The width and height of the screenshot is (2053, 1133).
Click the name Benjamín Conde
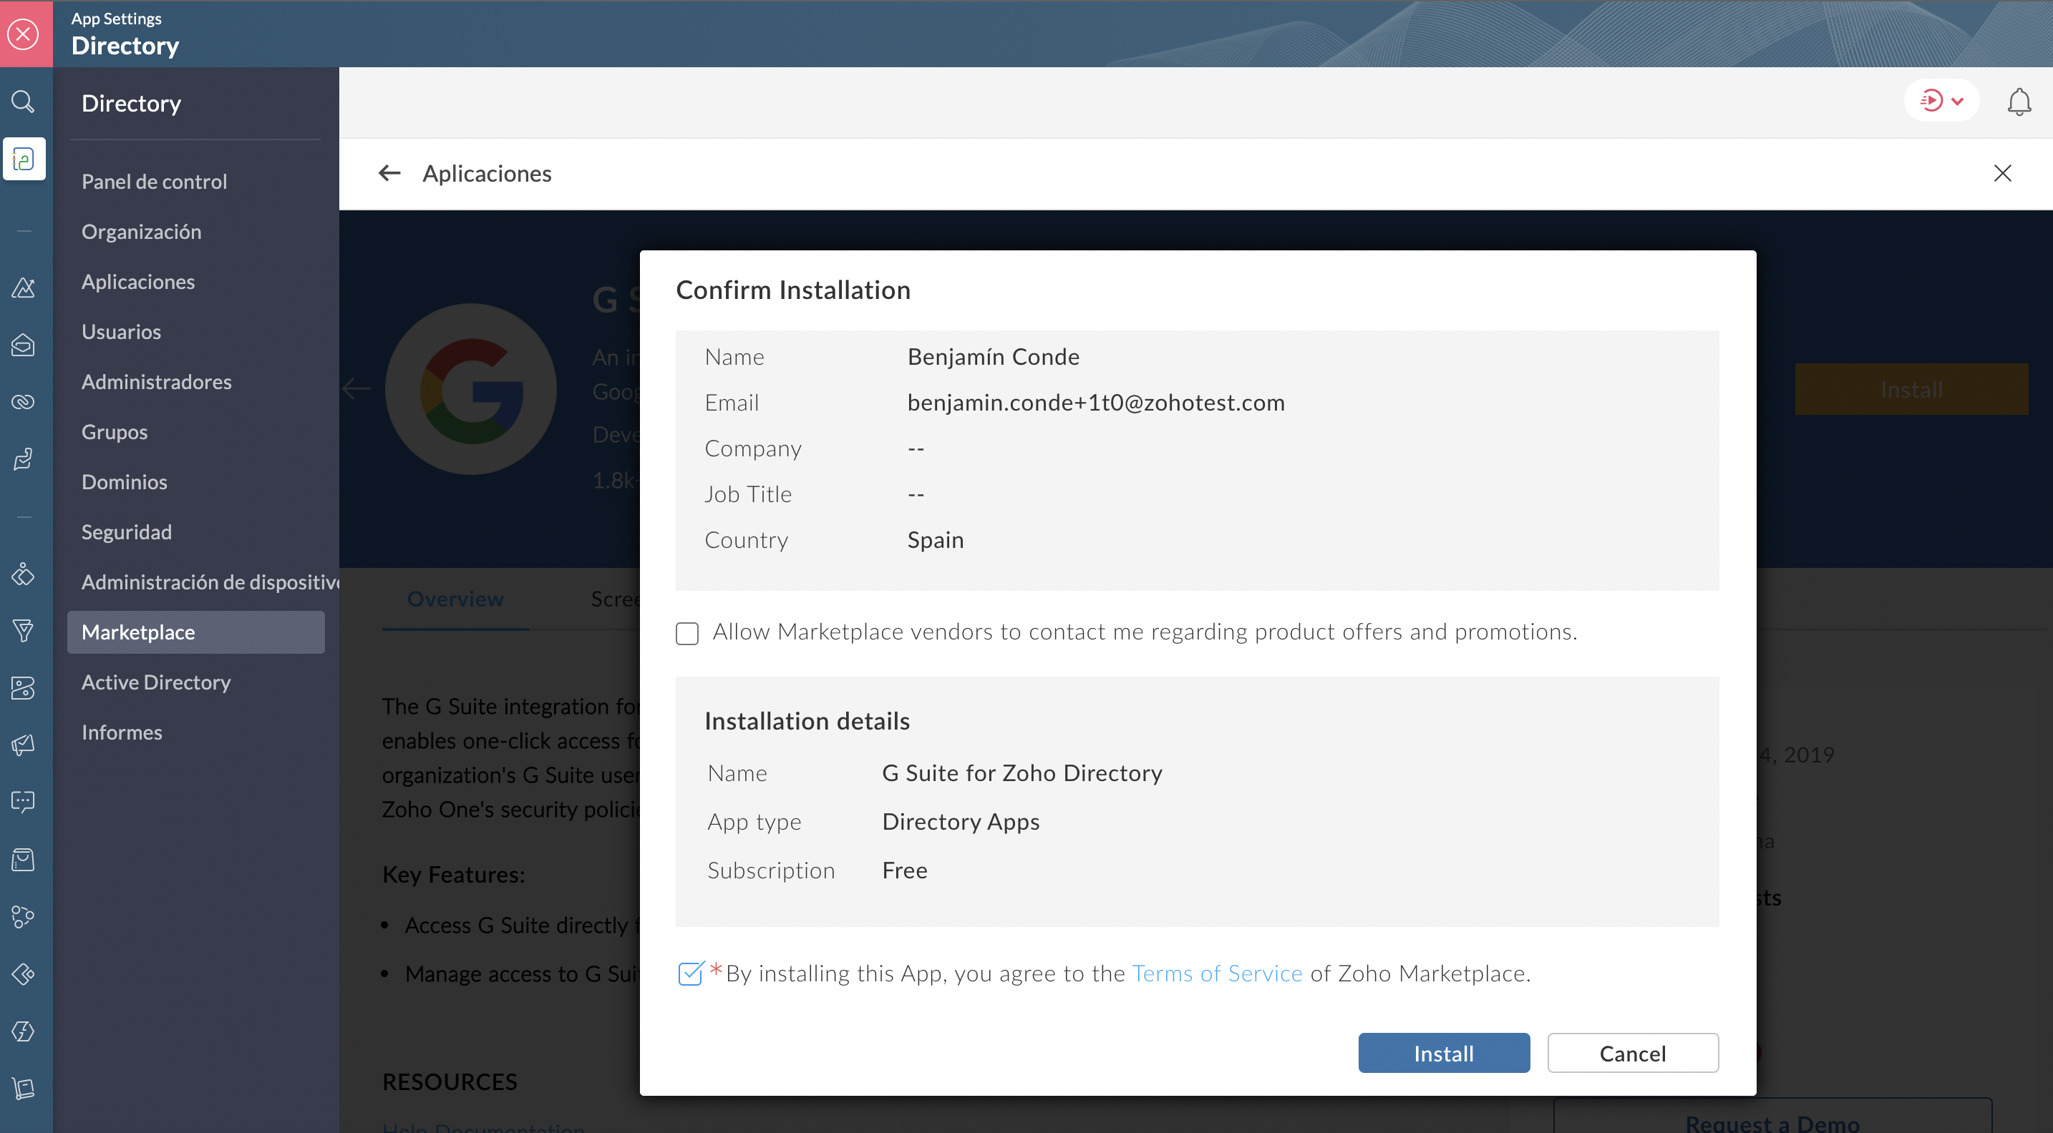click(x=993, y=357)
